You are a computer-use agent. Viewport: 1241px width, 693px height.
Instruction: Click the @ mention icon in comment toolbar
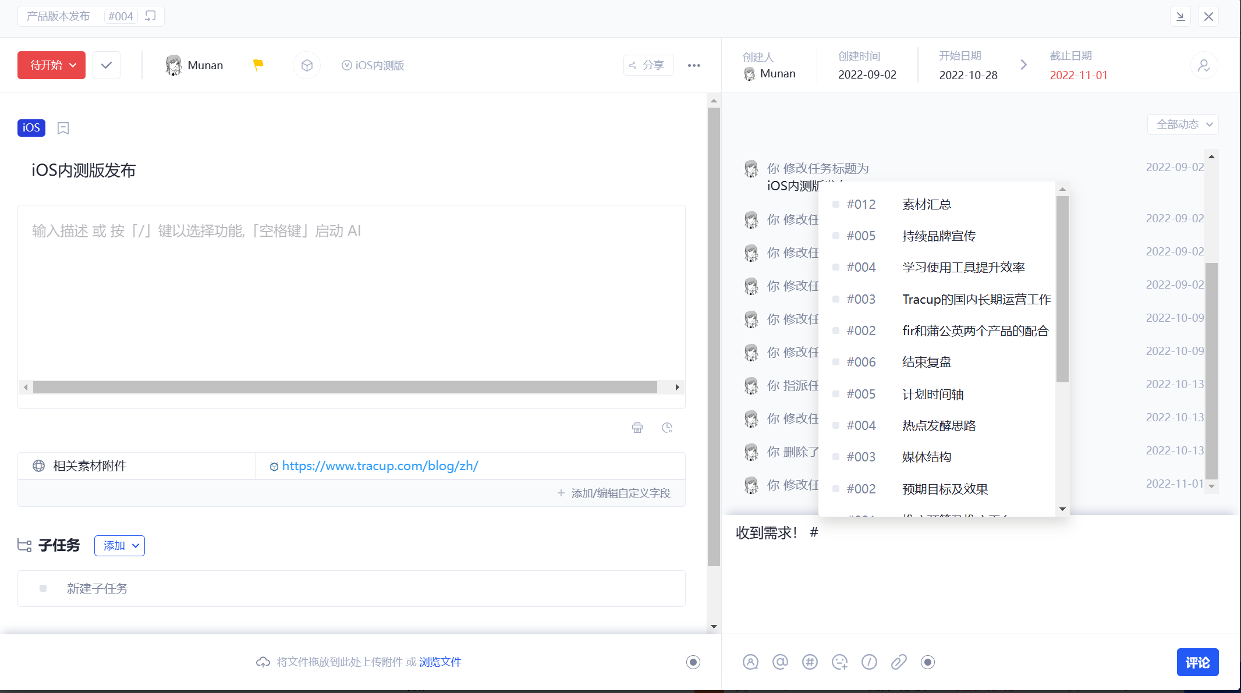click(x=780, y=662)
